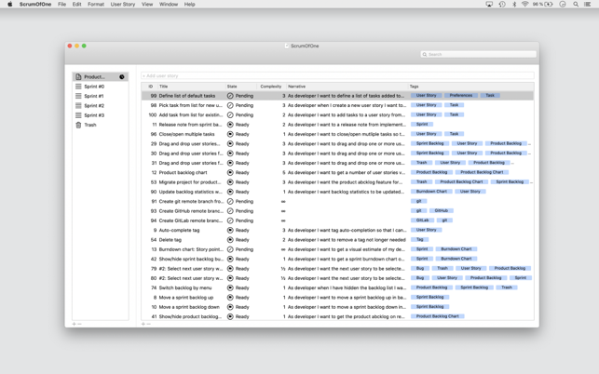599x374 pixels.
Task: Click the clock icon beside Product backlog
Action: click(x=121, y=76)
